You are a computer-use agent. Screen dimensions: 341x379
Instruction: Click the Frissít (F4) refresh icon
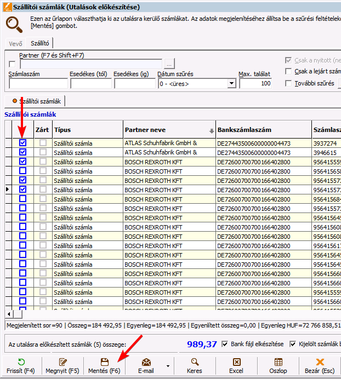21,362
